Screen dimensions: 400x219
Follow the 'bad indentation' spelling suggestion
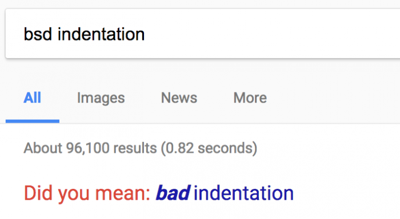click(225, 193)
